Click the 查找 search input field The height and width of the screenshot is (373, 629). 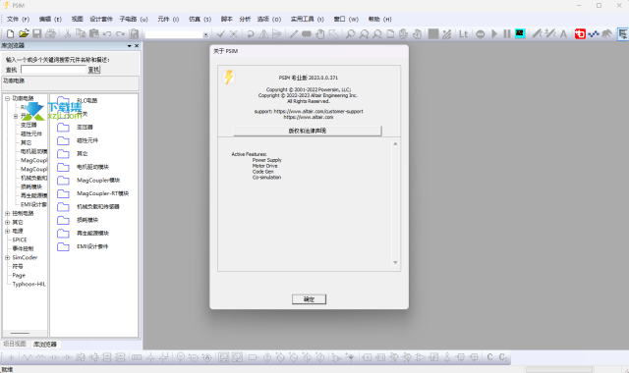[54, 70]
